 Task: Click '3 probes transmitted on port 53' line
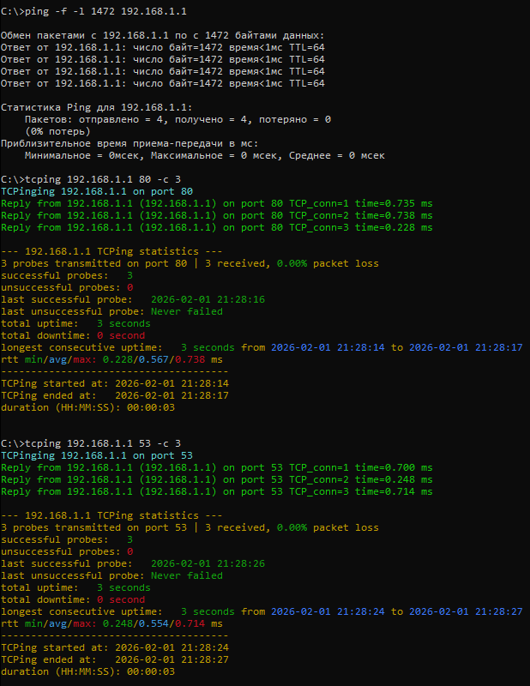tap(189, 527)
